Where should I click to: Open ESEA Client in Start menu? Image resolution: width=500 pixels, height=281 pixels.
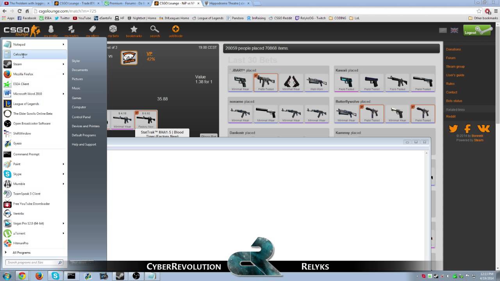(34, 84)
